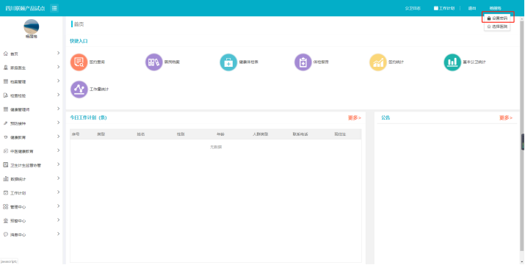
Task: Click the home icon beside 首页 in sidebar
Action: tap(5, 54)
